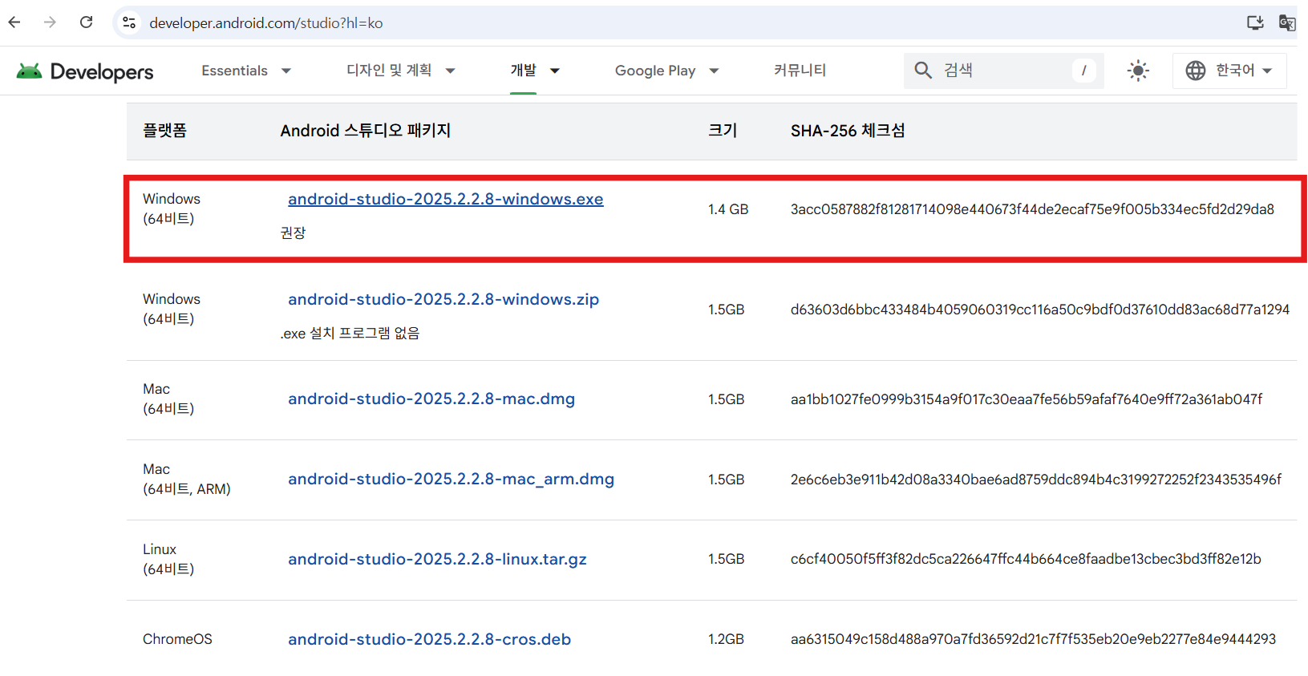The width and height of the screenshot is (1308, 676).
Task: Click the 권장 recommended label
Action: [x=293, y=233]
